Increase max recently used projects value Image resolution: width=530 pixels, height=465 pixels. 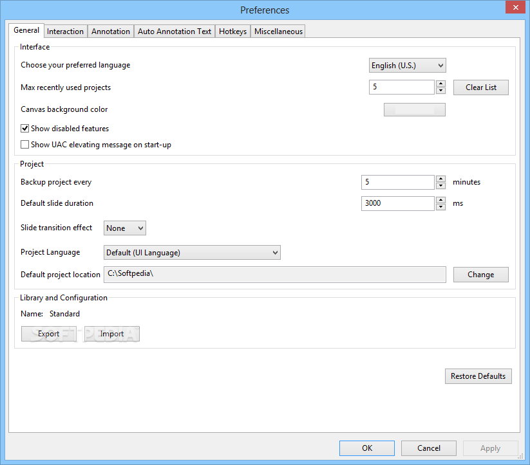(440, 84)
